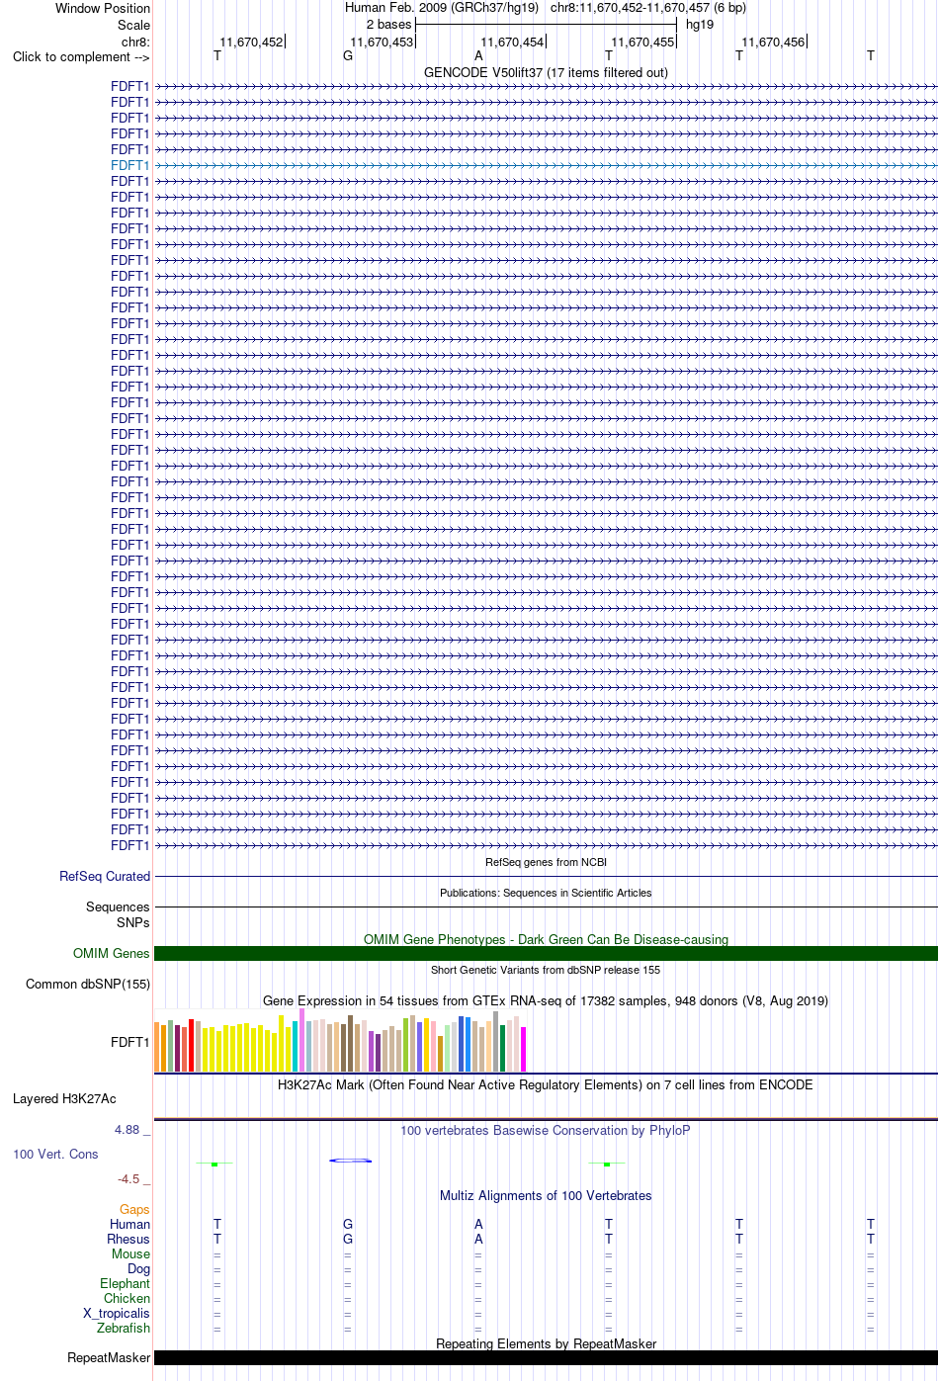This screenshot has height=1381, width=939.
Task: Click 'Click to complement -->' to flip bases
Action: pos(81,56)
